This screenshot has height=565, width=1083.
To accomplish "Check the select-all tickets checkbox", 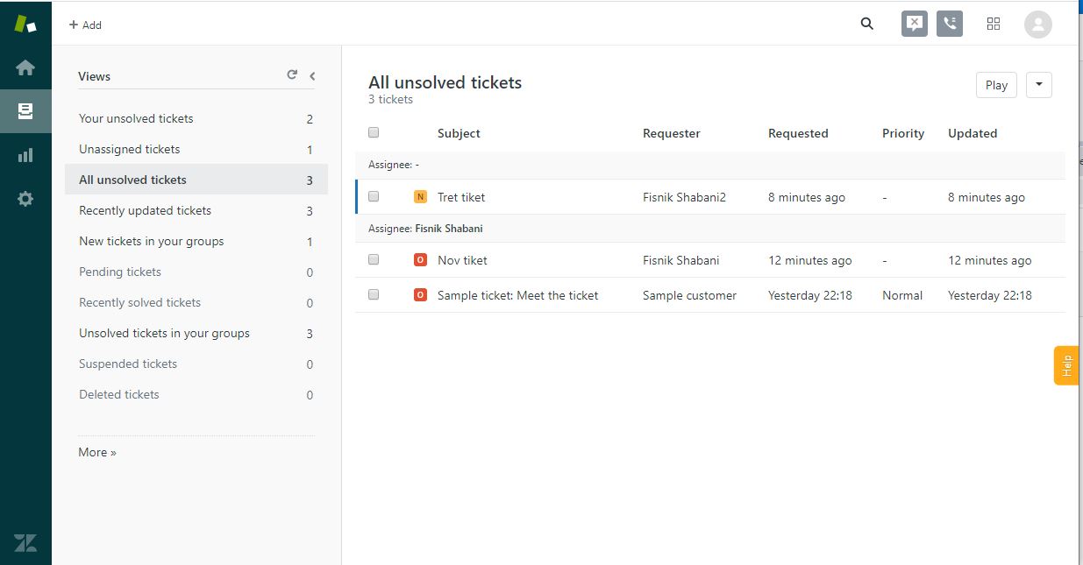I will [x=374, y=132].
